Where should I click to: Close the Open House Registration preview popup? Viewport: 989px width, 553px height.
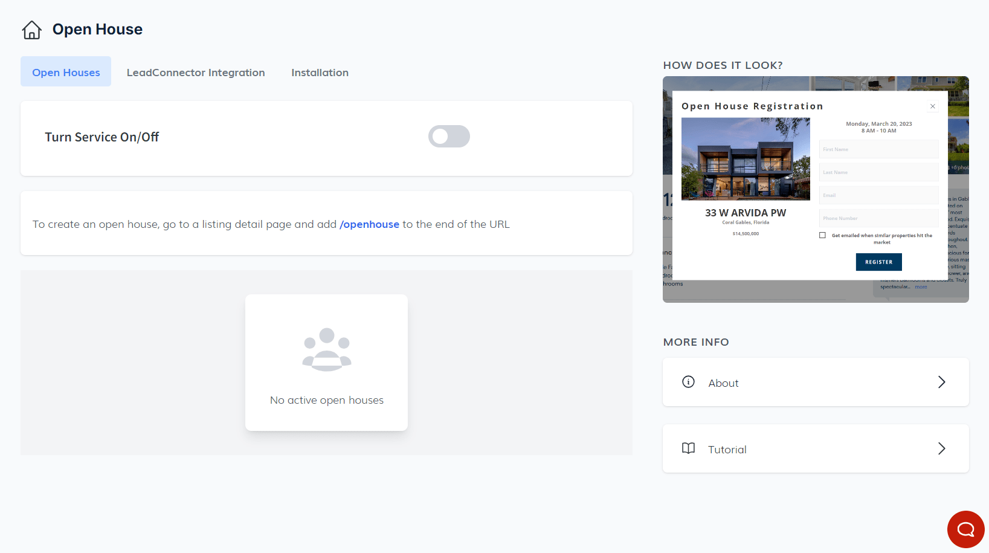933,106
